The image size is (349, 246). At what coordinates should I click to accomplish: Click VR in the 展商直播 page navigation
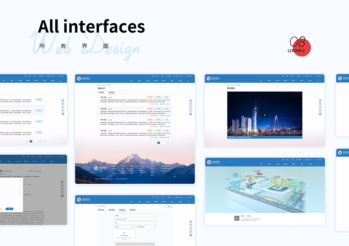point(318,80)
